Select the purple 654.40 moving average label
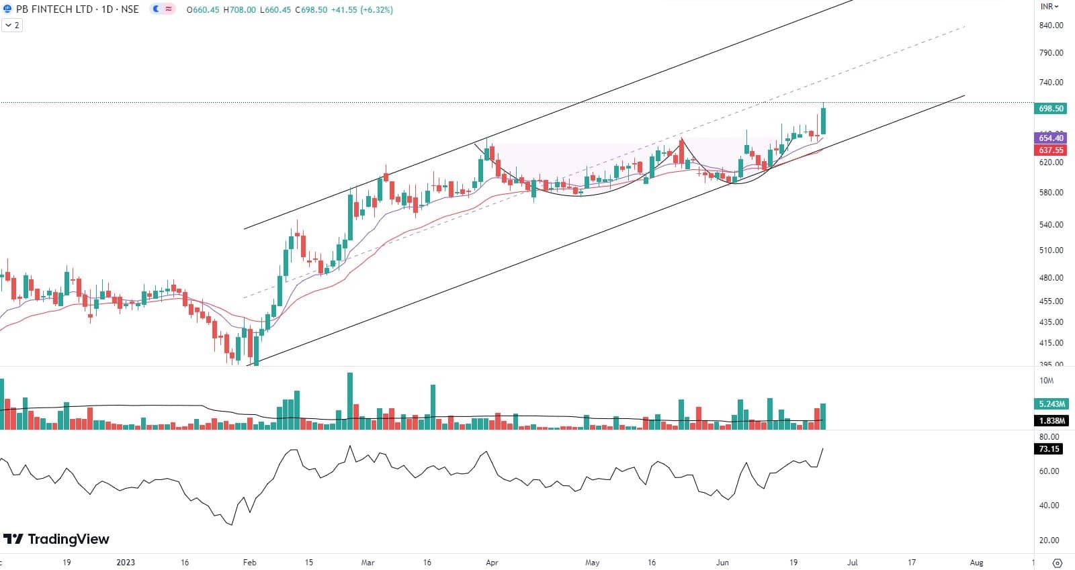Viewport: 1075px width, 570px height. click(x=1051, y=138)
